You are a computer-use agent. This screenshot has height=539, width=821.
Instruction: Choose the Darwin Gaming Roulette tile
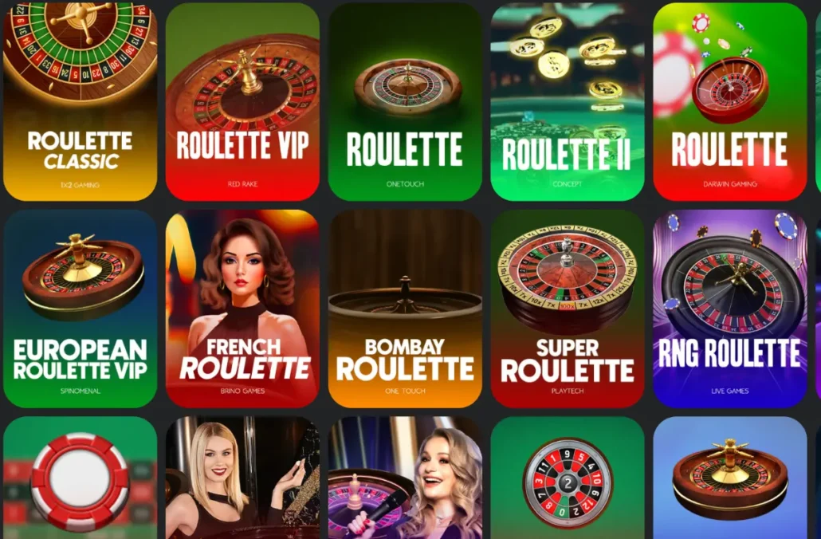point(730,101)
